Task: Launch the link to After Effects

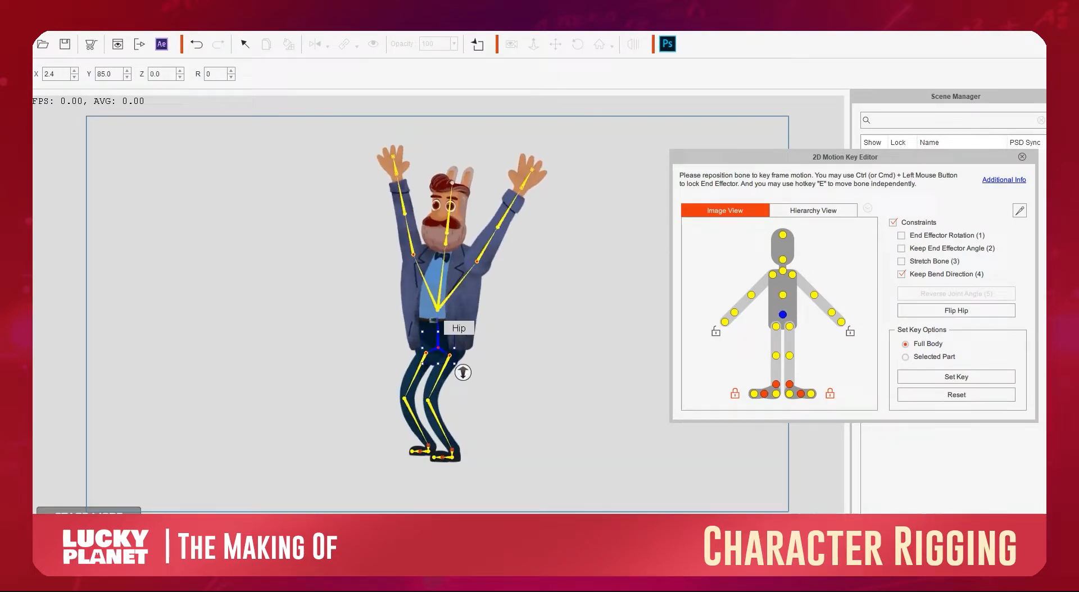Action: pyautogui.click(x=161, y=44)
